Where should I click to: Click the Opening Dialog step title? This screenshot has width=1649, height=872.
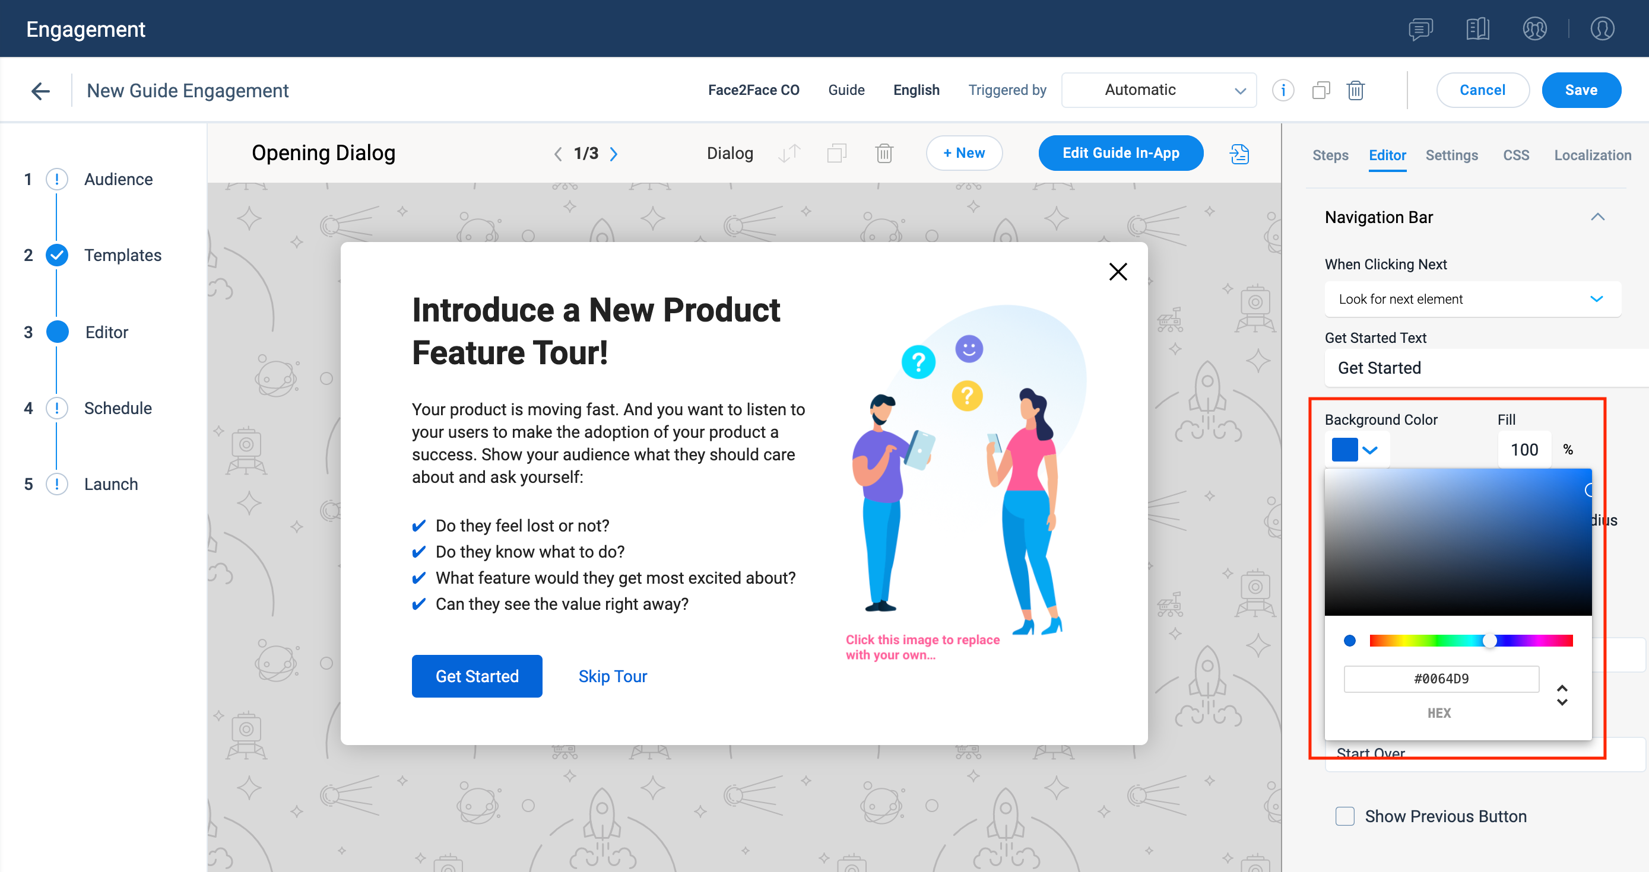[324, 153]
